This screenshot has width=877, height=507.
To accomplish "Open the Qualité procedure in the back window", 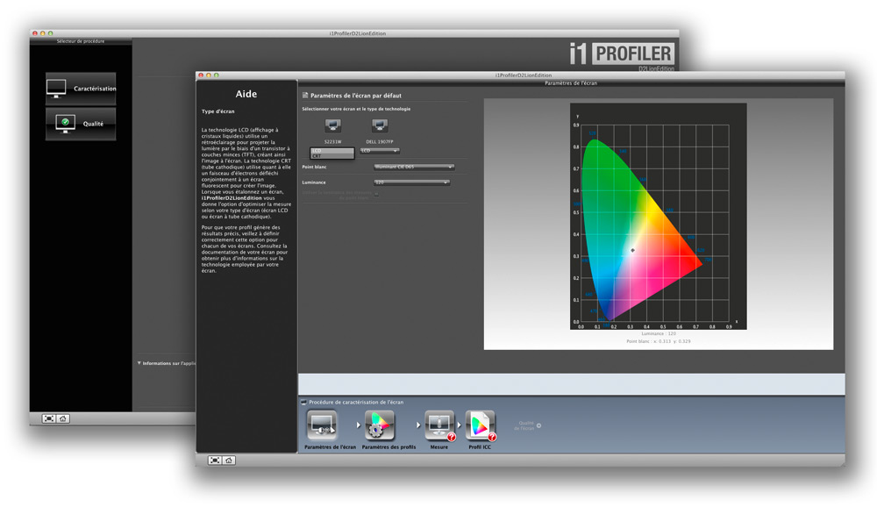I will [81, 124].
